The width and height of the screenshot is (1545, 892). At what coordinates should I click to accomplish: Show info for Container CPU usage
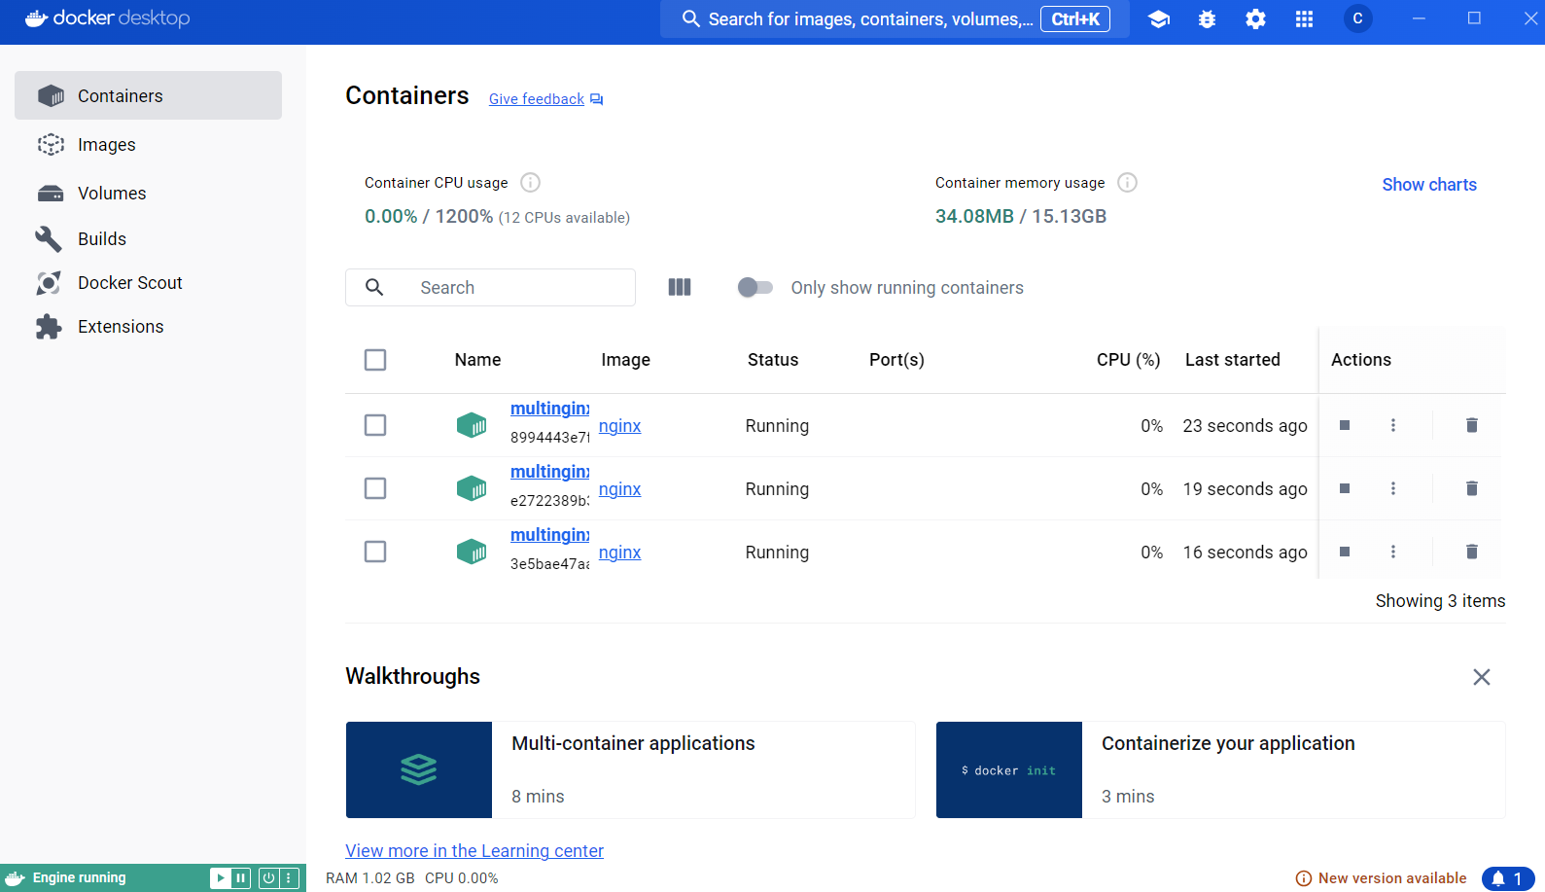tap(530, 182)
